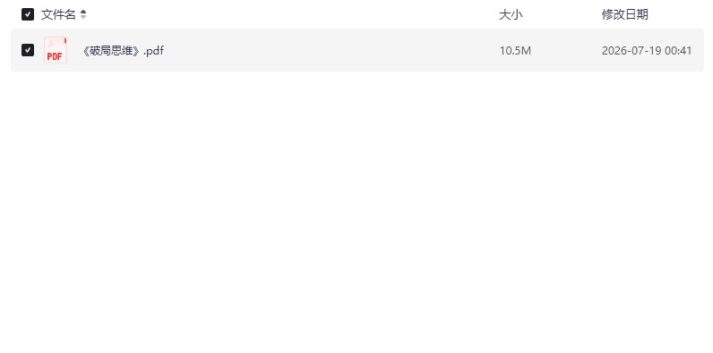Click the PDF thumbnail of 破局思维

click(56, 50)
